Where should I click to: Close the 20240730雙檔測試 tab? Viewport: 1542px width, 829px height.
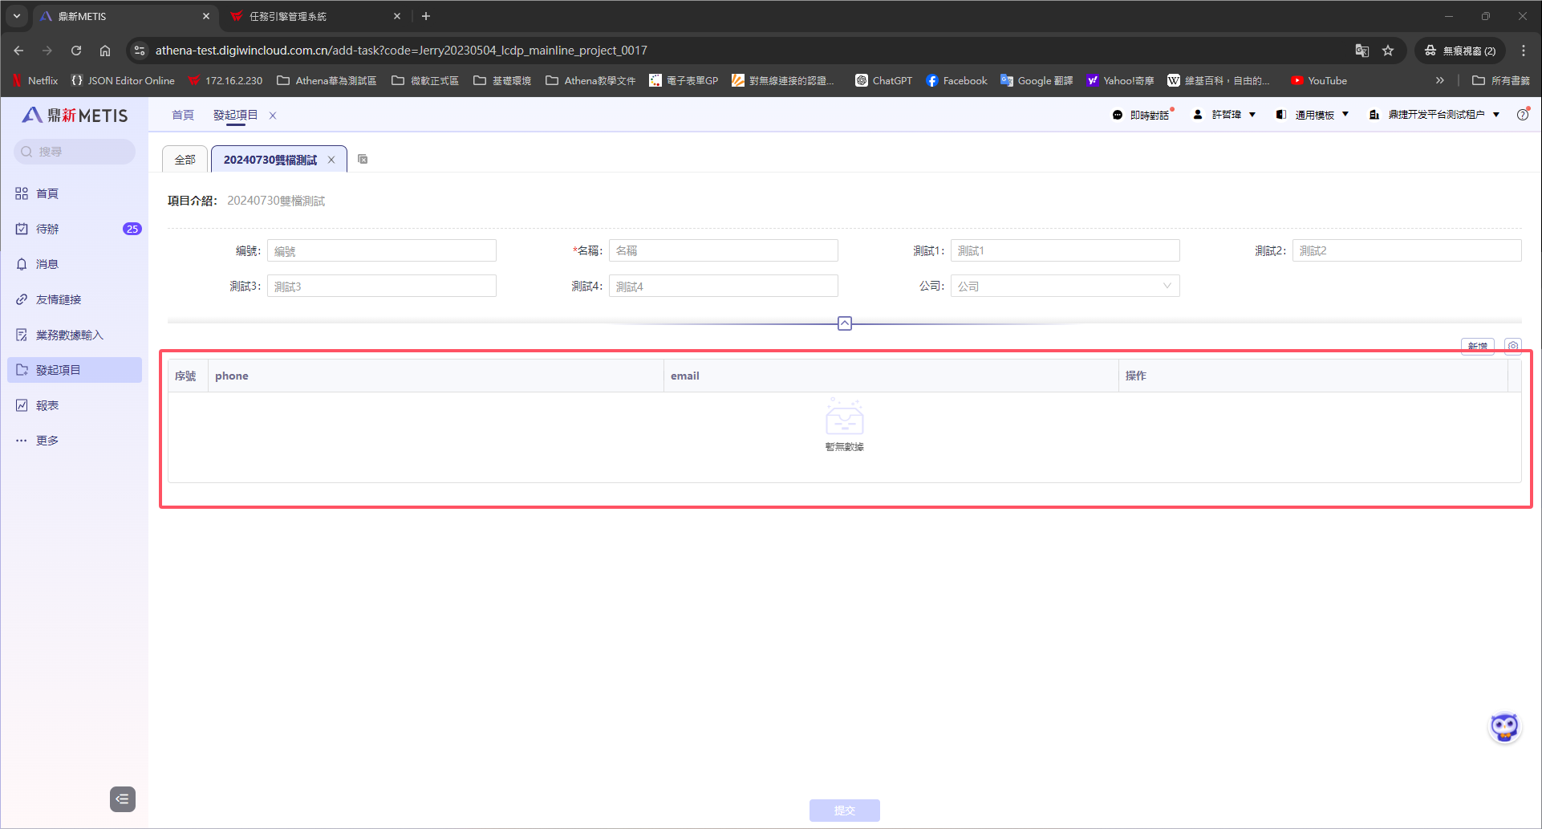coord(331,160)
